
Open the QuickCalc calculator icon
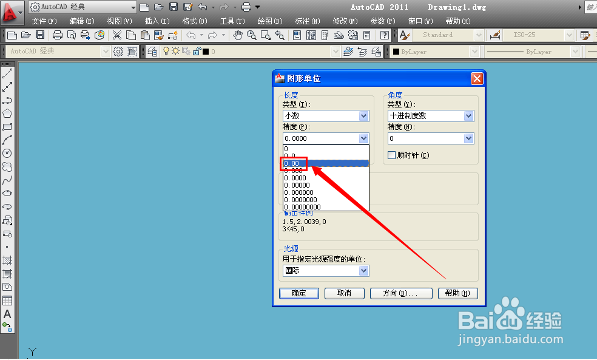tap(366, 35)
